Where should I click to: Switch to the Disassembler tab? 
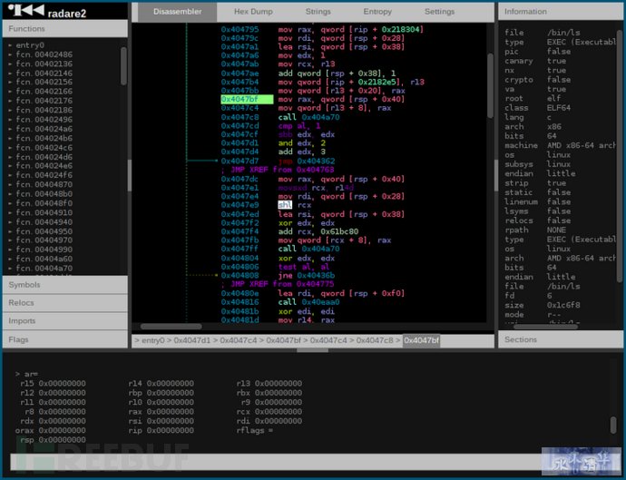tap(177, 12)
